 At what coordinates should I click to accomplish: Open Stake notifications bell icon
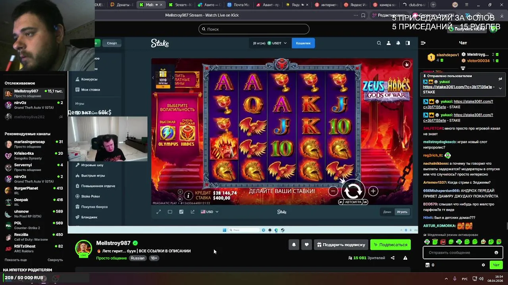pyautogui.click(x=398, y=43)
